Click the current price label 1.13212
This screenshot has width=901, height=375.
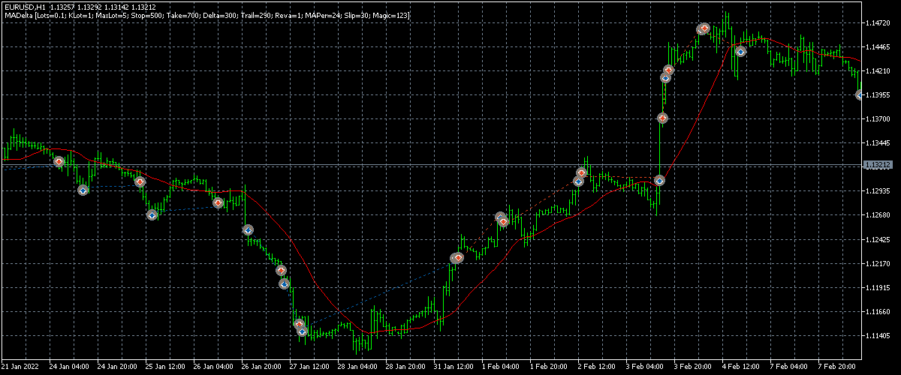(877, 164)
